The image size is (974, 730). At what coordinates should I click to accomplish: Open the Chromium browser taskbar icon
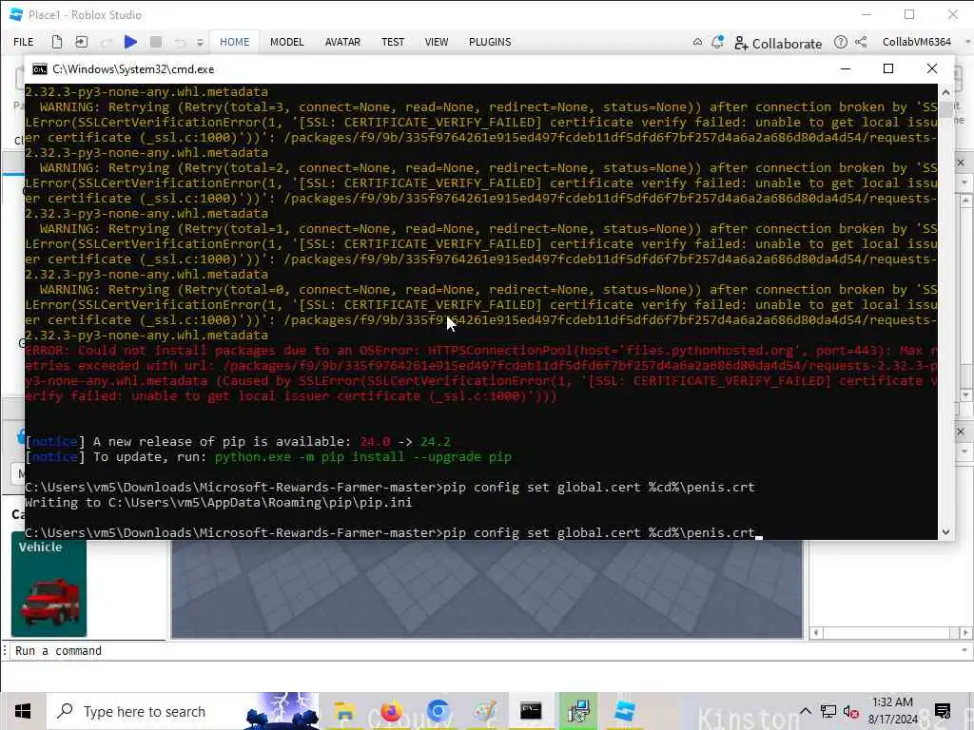tap(438, 711)
